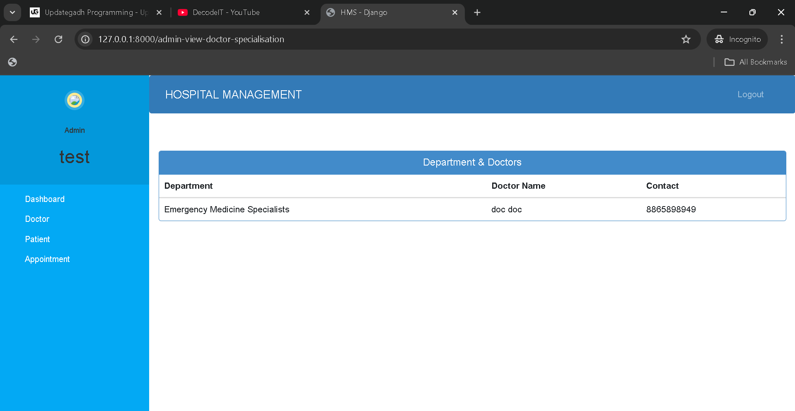Viewport: 795px width, 411px height.
Task: Open Dashboard from the sidebar
Action: tap(45, 199)
